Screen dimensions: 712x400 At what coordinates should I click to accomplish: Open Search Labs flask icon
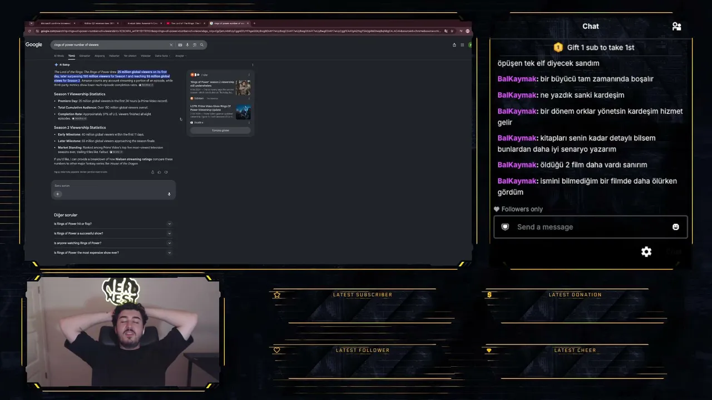454,45
